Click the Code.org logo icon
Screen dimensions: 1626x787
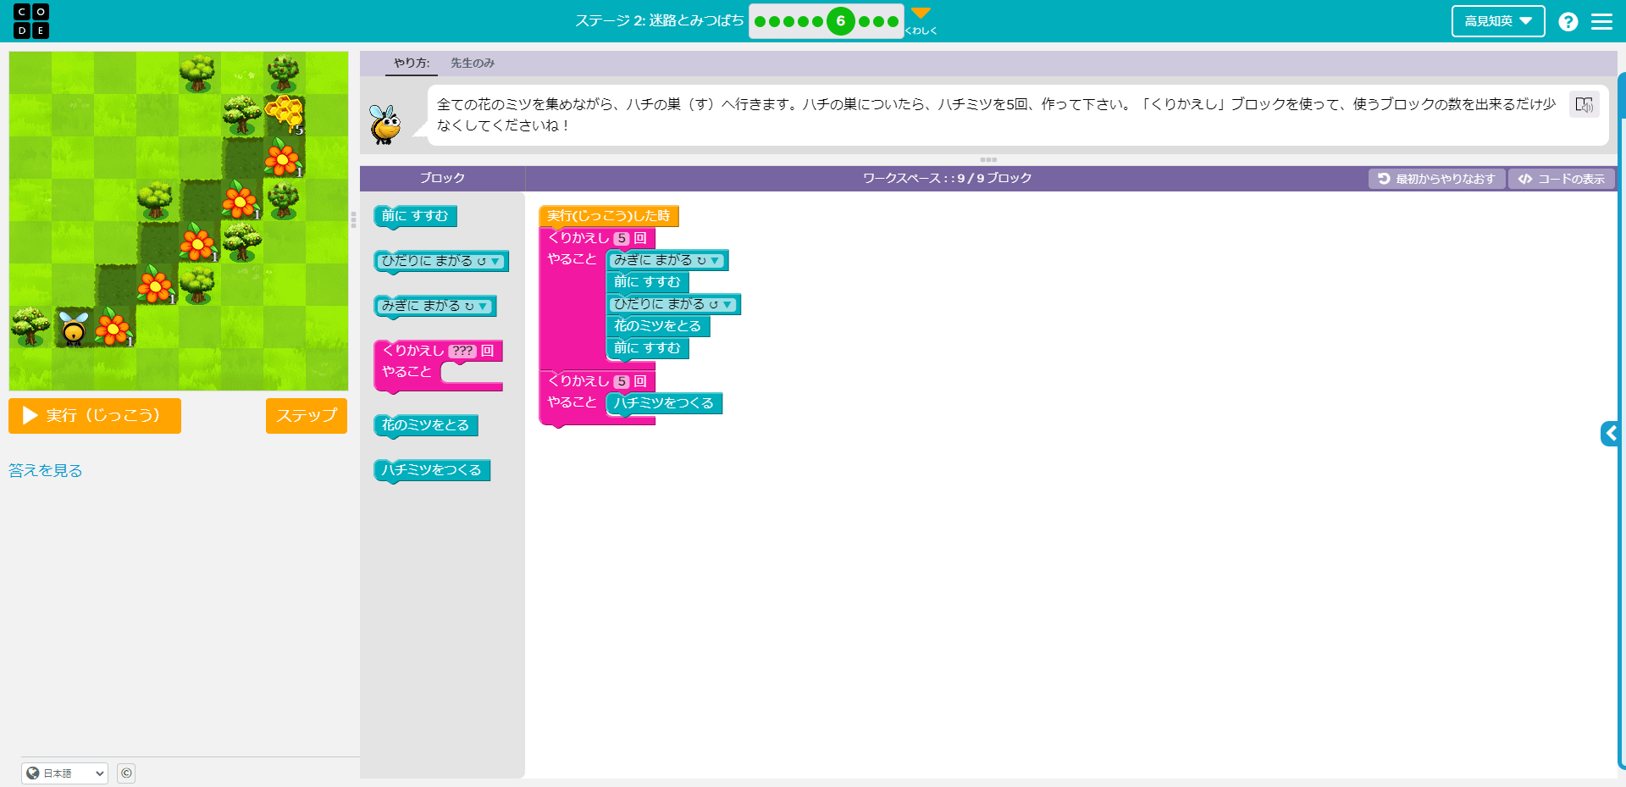pyautogui.click(x=31, y=21)
